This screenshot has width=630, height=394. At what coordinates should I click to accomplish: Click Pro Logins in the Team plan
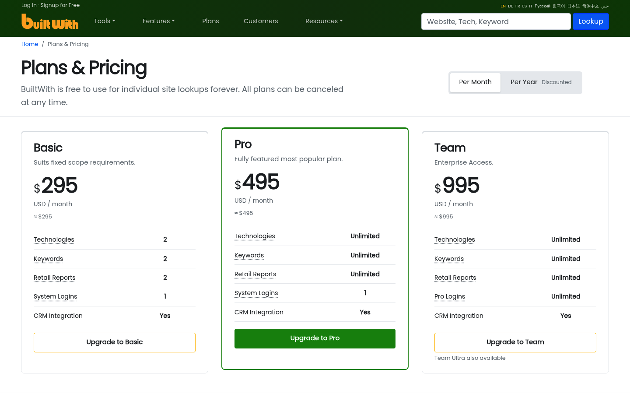[x=450, y=296]
